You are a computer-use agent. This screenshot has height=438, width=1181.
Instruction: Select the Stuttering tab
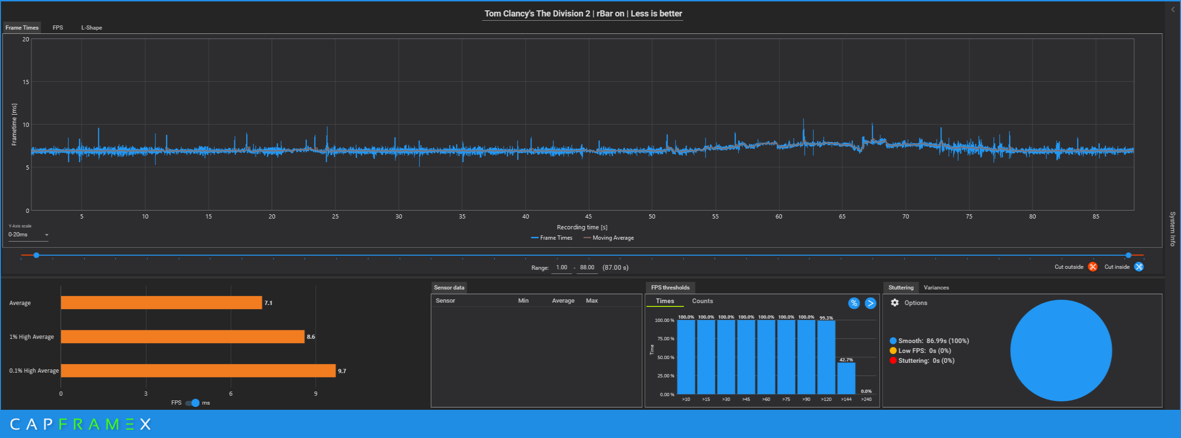point(901,288)
